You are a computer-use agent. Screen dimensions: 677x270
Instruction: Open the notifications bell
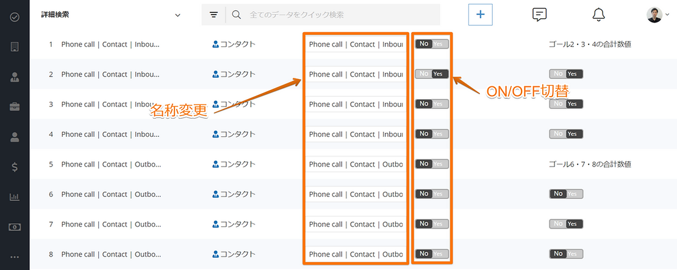tap(599, 15)
